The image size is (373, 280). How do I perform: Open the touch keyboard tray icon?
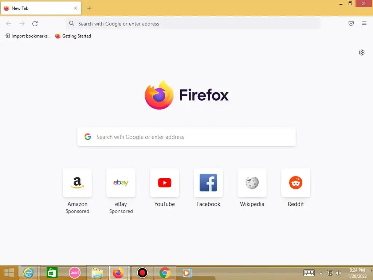[309, 273]
